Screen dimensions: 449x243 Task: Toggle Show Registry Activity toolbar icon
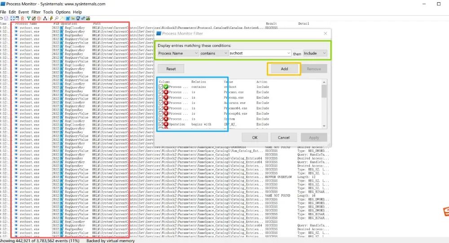tap(68, 18)
